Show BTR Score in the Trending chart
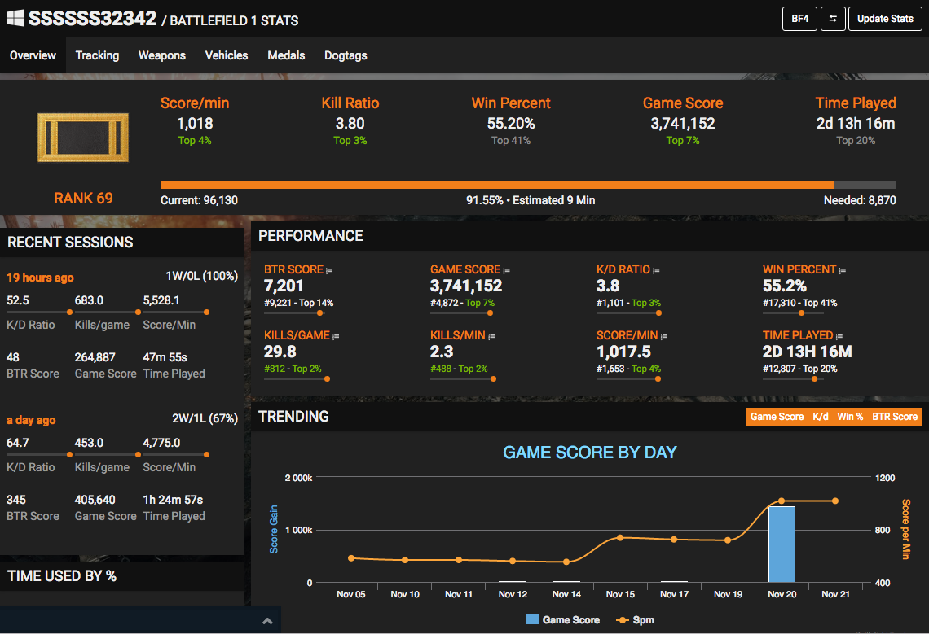The width and height of the screenshot is (929, 634). pos(895,417)
